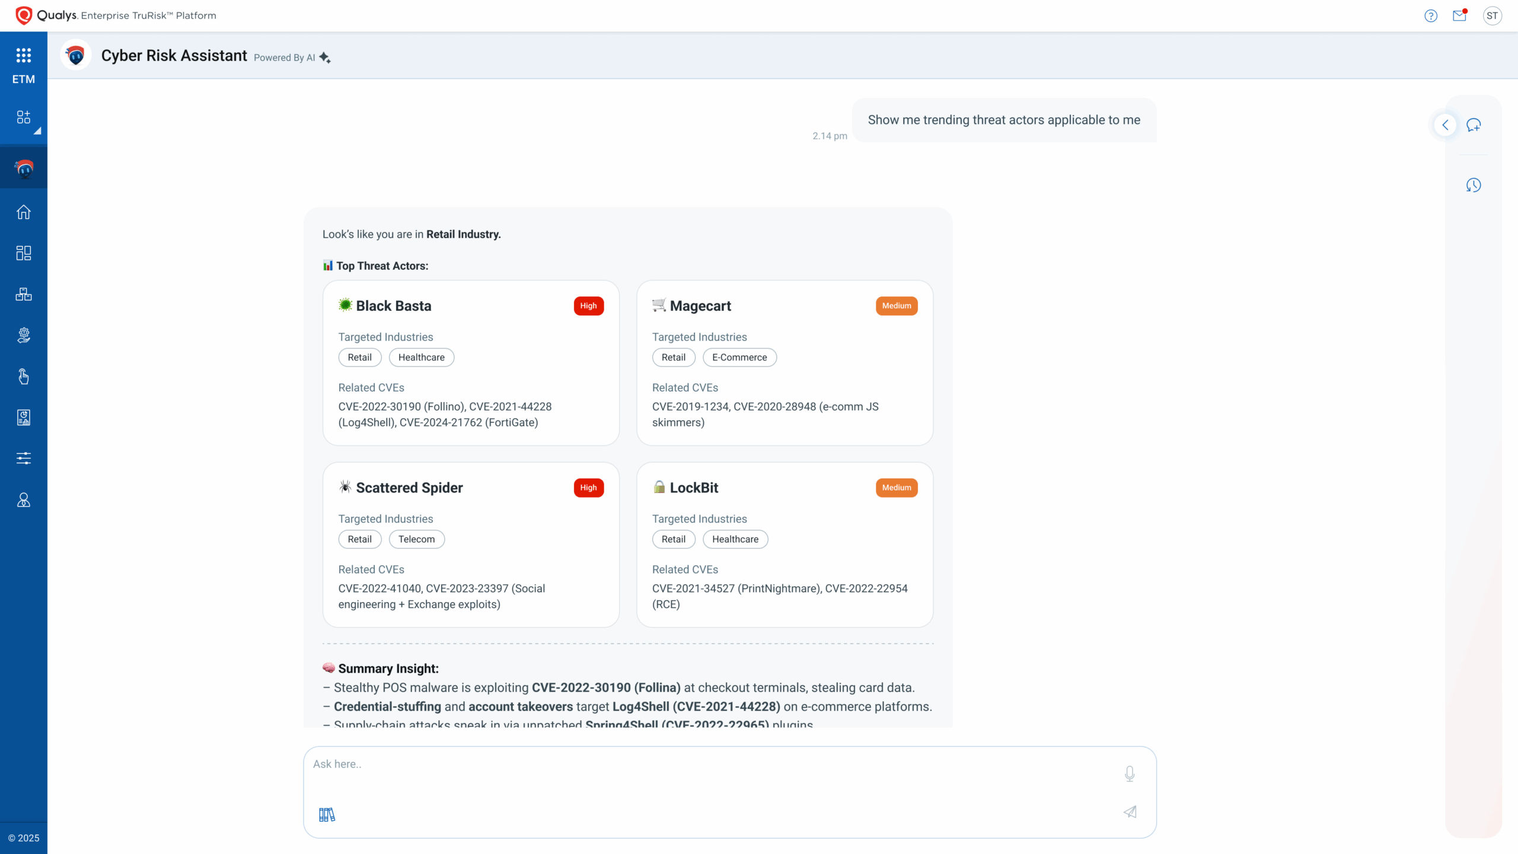Open the gear-in-hand risk management icon
The image size is (1518, 854).
tap(24, 336)
